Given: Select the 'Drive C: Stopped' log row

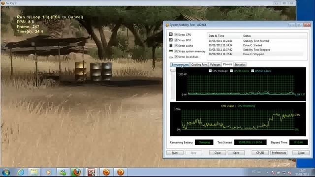Looking at the screenshot, I should coord(255,54).
